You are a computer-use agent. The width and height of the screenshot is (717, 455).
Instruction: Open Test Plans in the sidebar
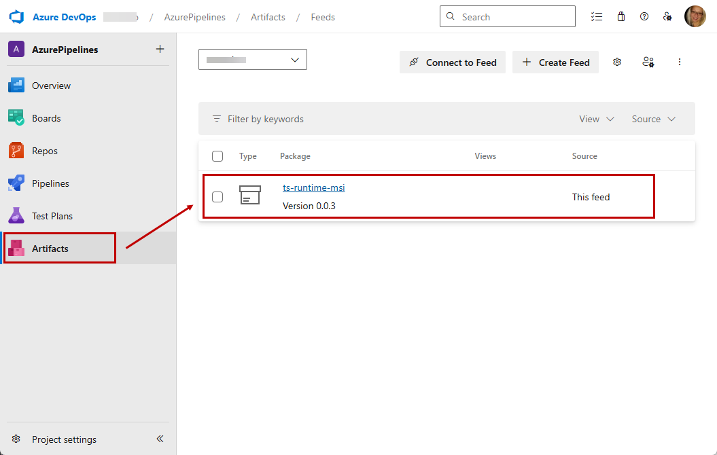88,216
